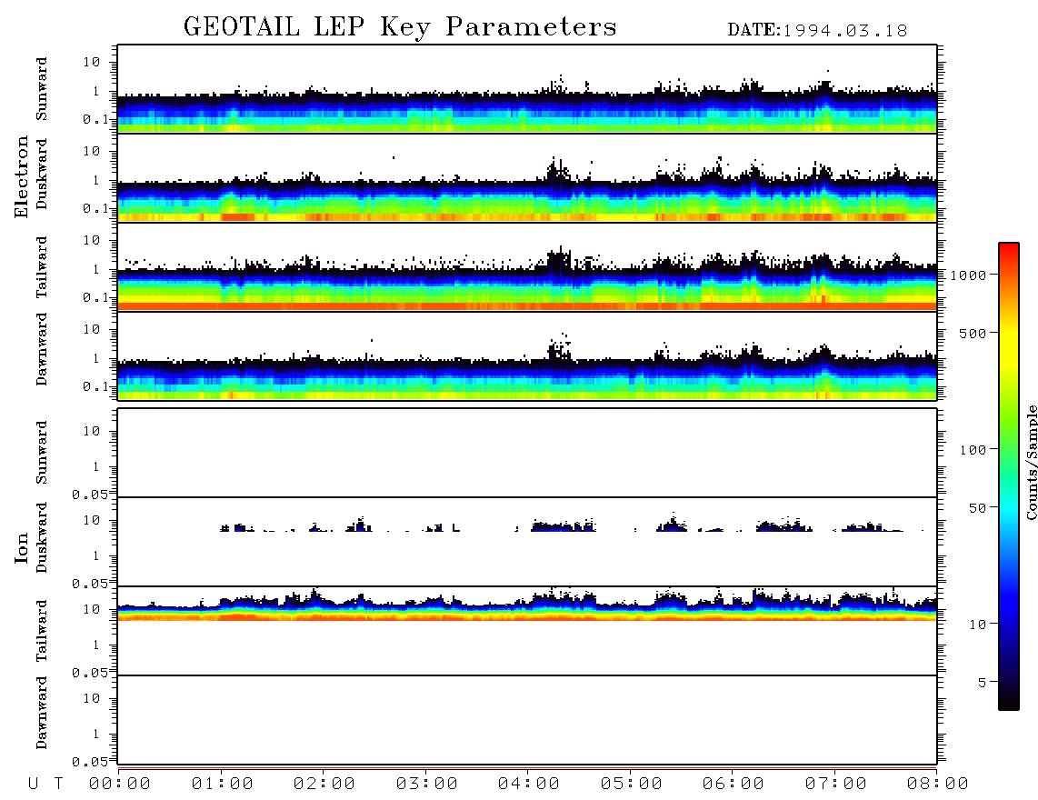Click the "Ion" group axis label
1038x800 pixels.
coord(21,547)
